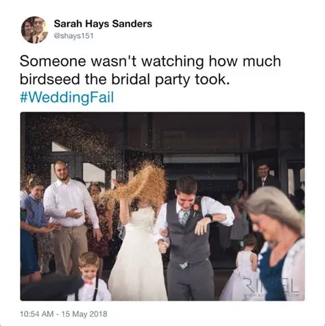Click the 10:54 AM timestamp
This screenshot has width=325, height=326.
pos(37,314)
